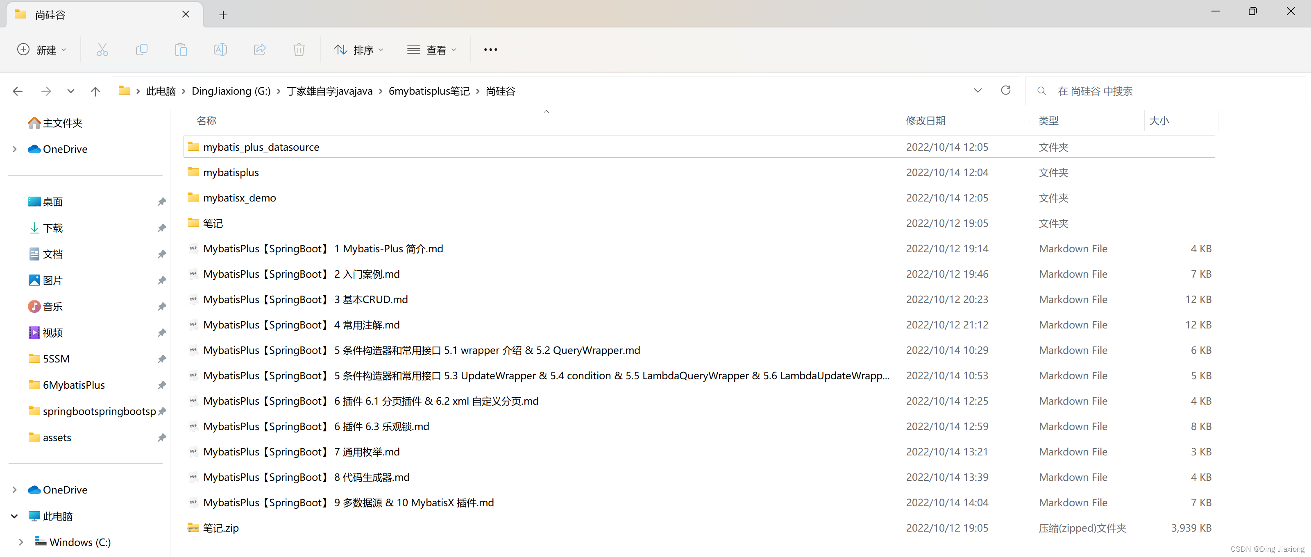1311x557 pixels.
Task: Open 5SSM folder in sidebar
Action: pos(49,359)
